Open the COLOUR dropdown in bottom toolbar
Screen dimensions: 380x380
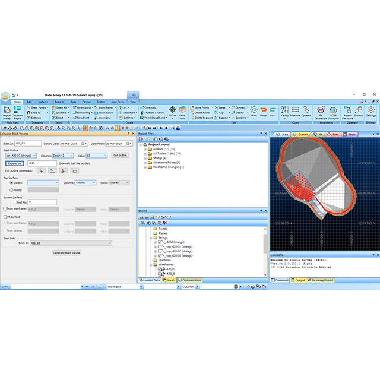click(x=195, y=286)
